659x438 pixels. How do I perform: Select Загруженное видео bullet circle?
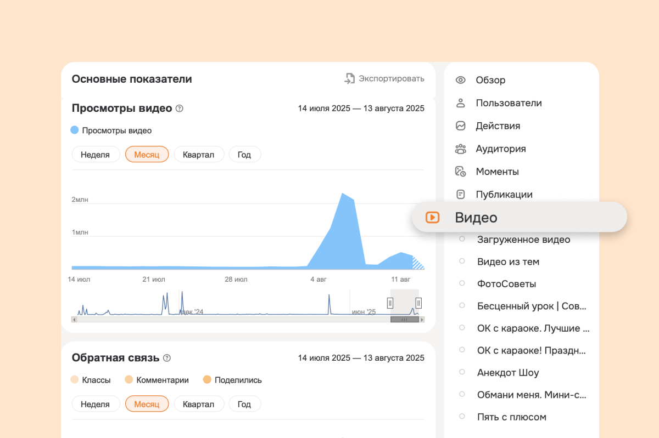tap(462, 239)
